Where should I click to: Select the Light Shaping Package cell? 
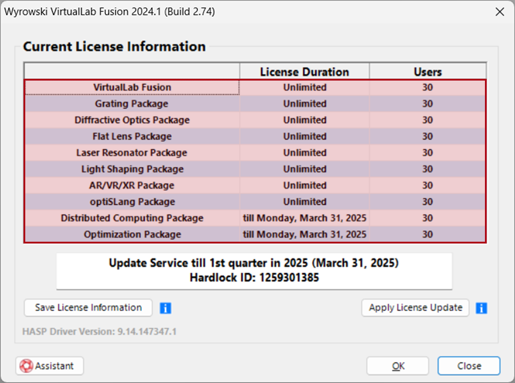tap(132, 169)
